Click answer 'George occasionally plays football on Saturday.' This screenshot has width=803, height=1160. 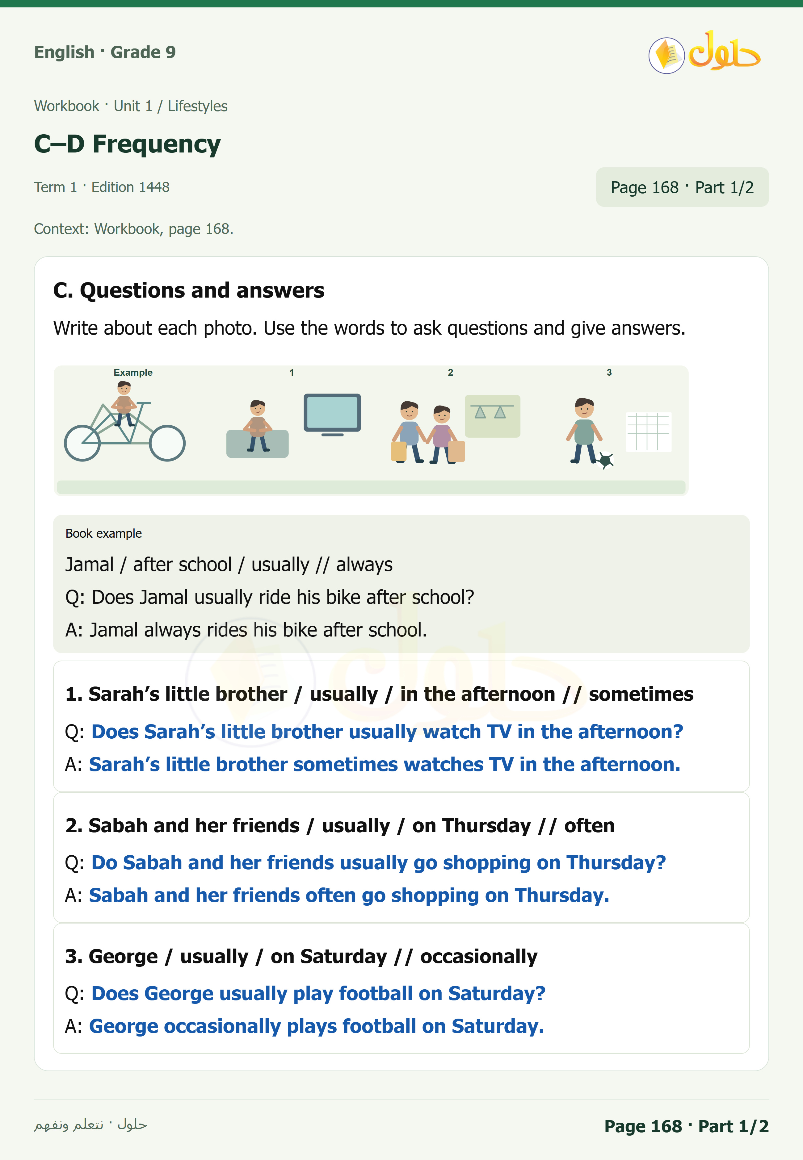tap(317, 1026)
